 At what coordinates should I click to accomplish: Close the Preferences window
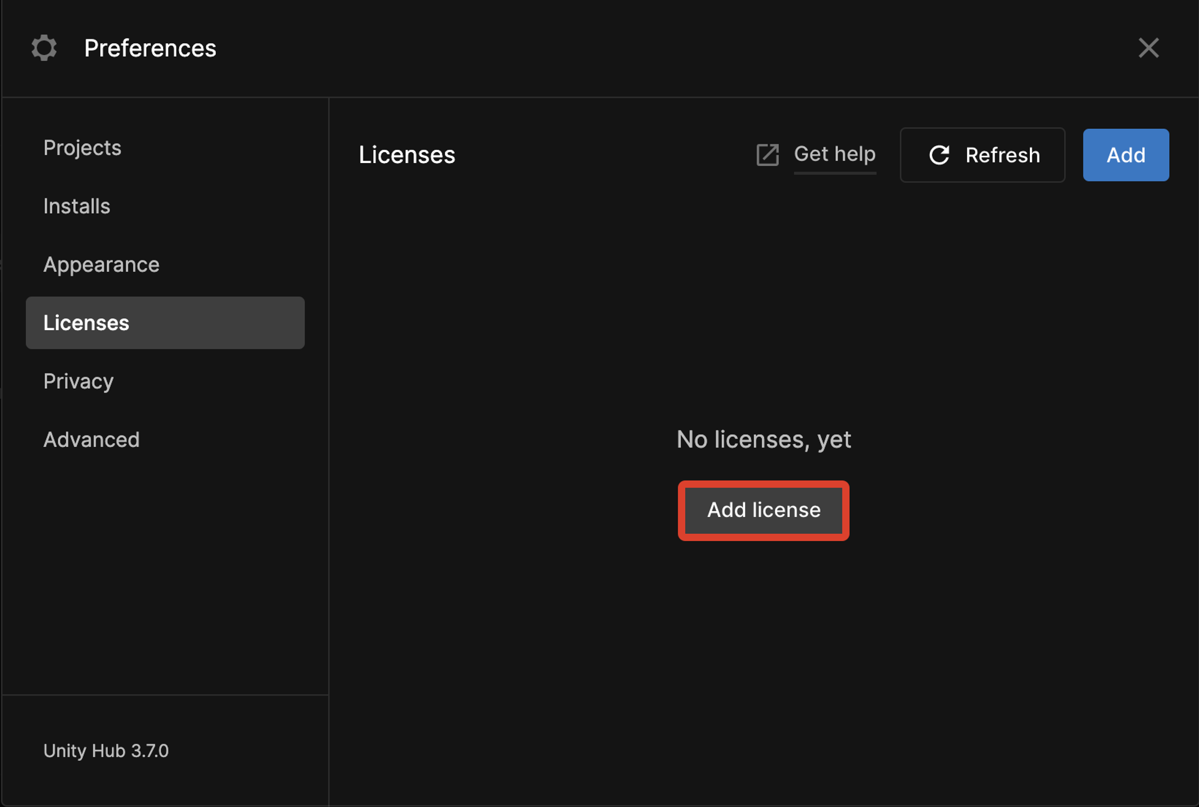pyautogui.click(x=1149, y=48)
